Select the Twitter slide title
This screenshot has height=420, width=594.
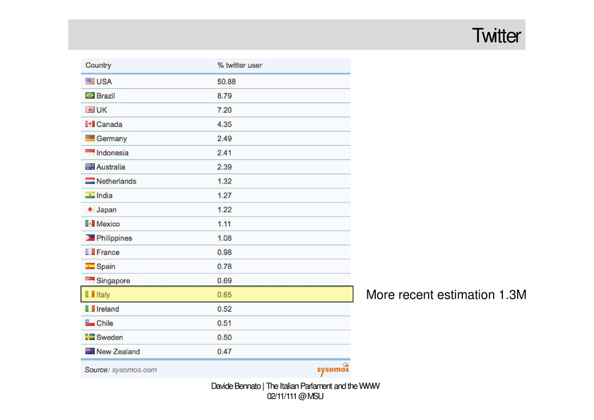click(x=497, y=35)
